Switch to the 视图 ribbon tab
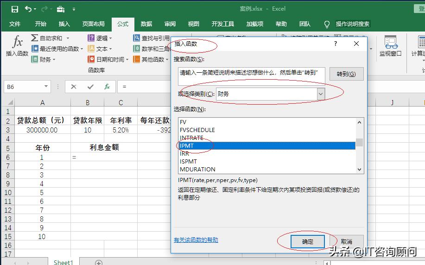This screenshot has width=425, height=265. 194,24
